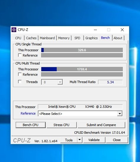Screen dimensions: 140x162
Task: Enable Reference checkbox under CPU Multi Thread
Action: (20, 75)
